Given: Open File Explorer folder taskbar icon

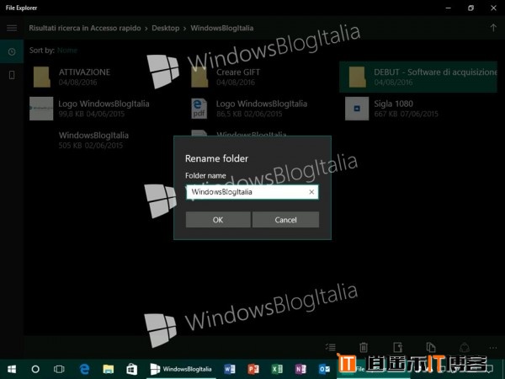Looking at the screenshot, I should (x=109, y=369).
